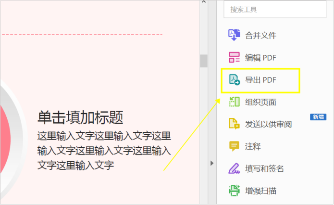Open the 组织页面 tool label

(x=260, y=102)
